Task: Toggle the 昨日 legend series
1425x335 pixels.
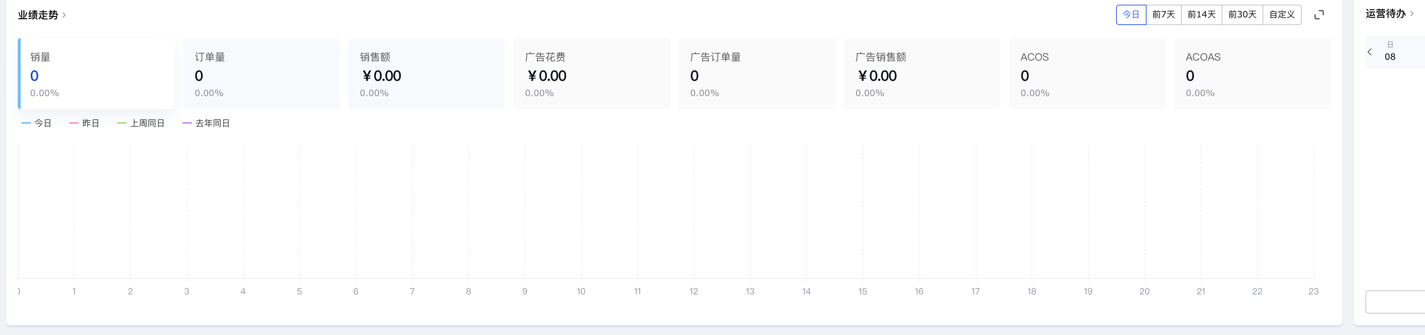Action: 84,123
